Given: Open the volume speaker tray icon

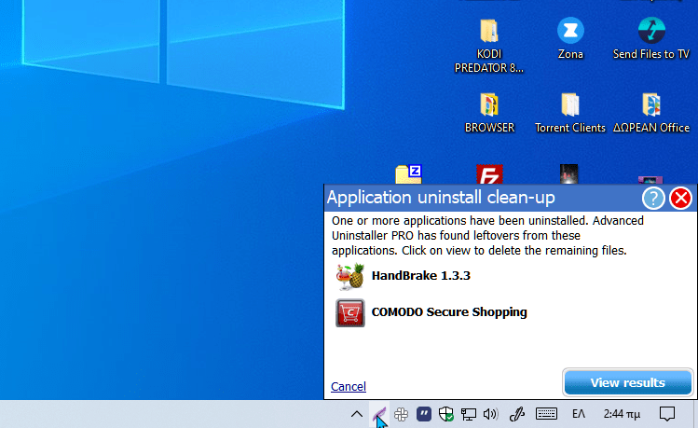Looking at the screenshot, I should pyautogui.click(x=490, y=414).
